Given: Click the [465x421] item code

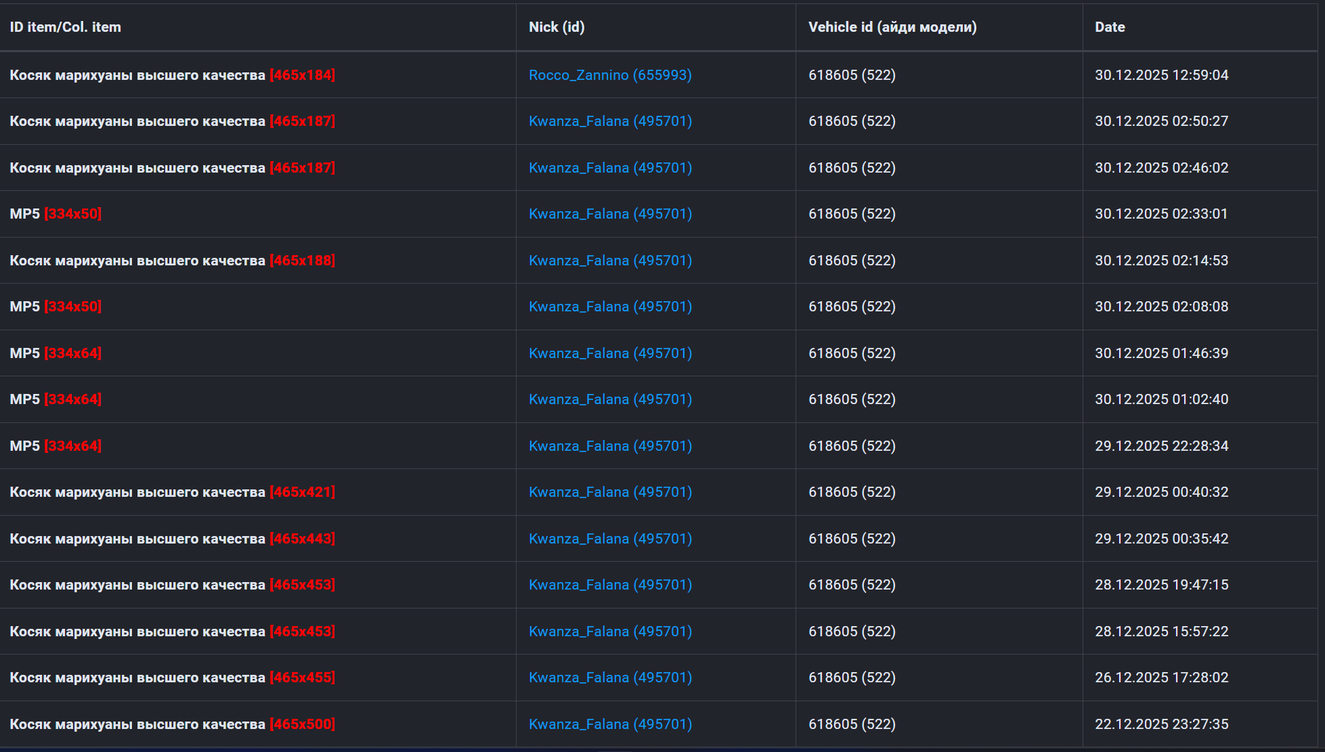Looking at the screenshot, I should tap(302, 492).
